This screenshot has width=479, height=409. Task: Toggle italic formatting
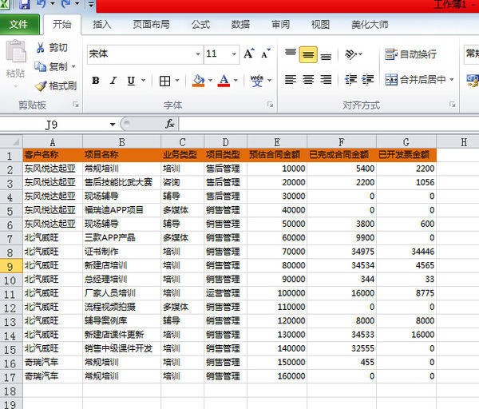[113, 81]
